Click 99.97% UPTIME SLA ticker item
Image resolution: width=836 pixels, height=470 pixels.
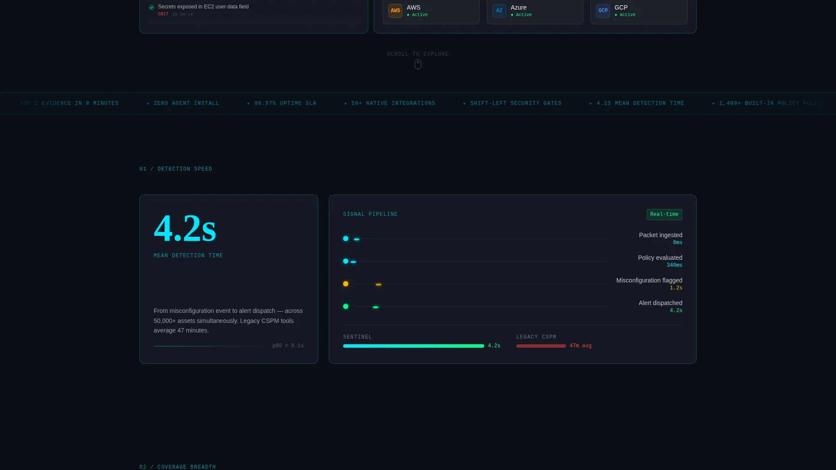(285, 104)
